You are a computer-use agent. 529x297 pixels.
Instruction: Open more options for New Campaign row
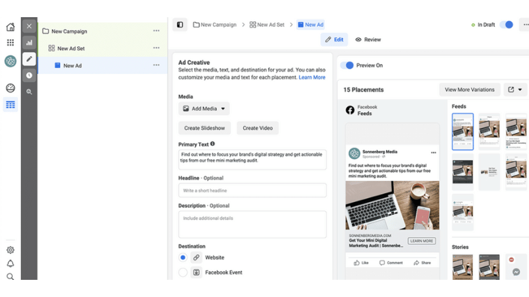pos(156,30)
